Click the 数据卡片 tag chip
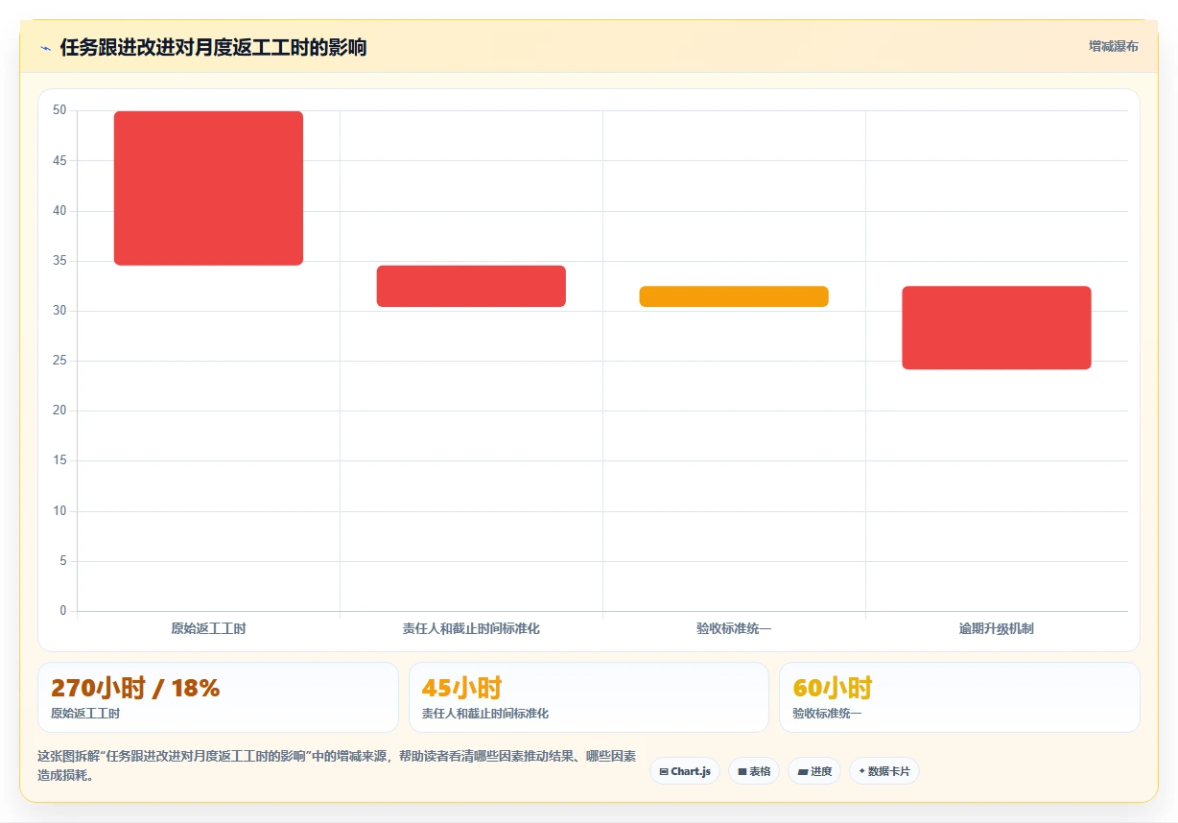Viewport: 1178px width, 823px height. coord(884,771)
